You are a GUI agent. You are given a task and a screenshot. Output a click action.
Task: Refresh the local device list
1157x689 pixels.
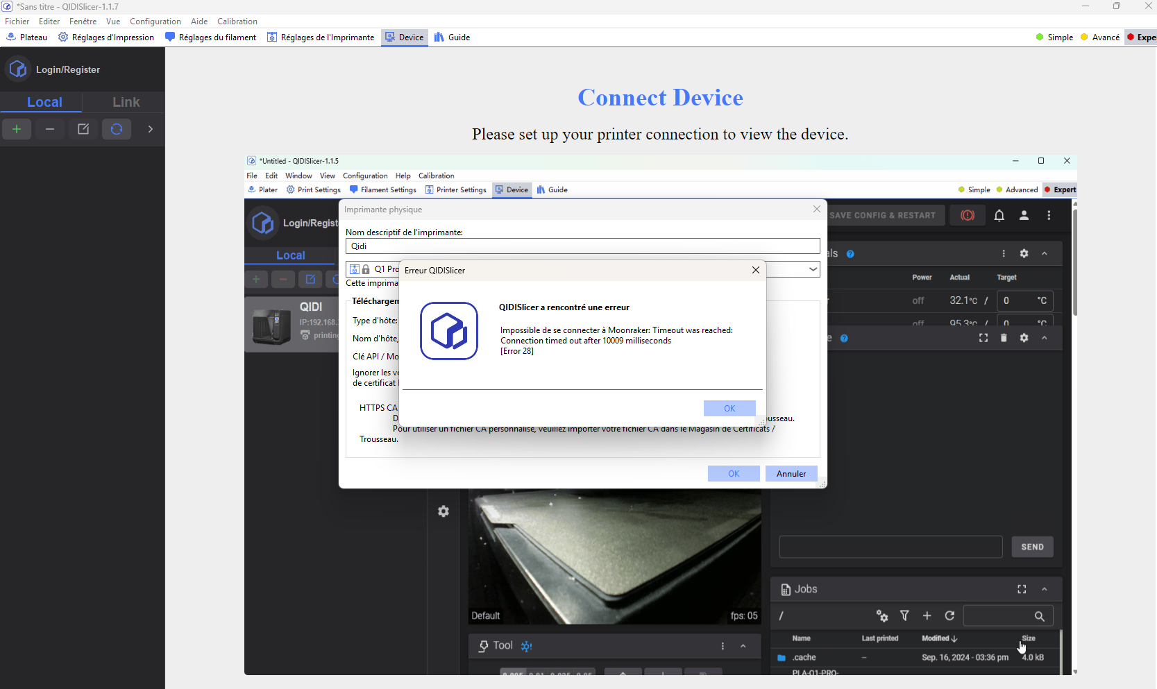tap(117, 129)
